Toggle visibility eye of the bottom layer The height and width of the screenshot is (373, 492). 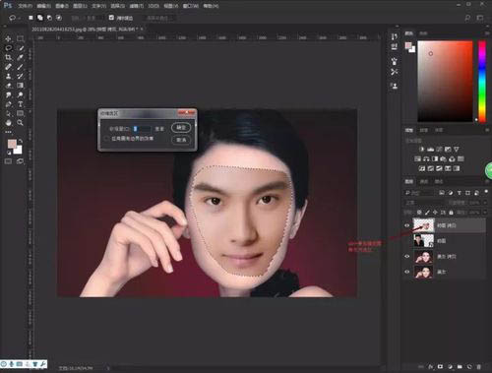click(407, 272)
